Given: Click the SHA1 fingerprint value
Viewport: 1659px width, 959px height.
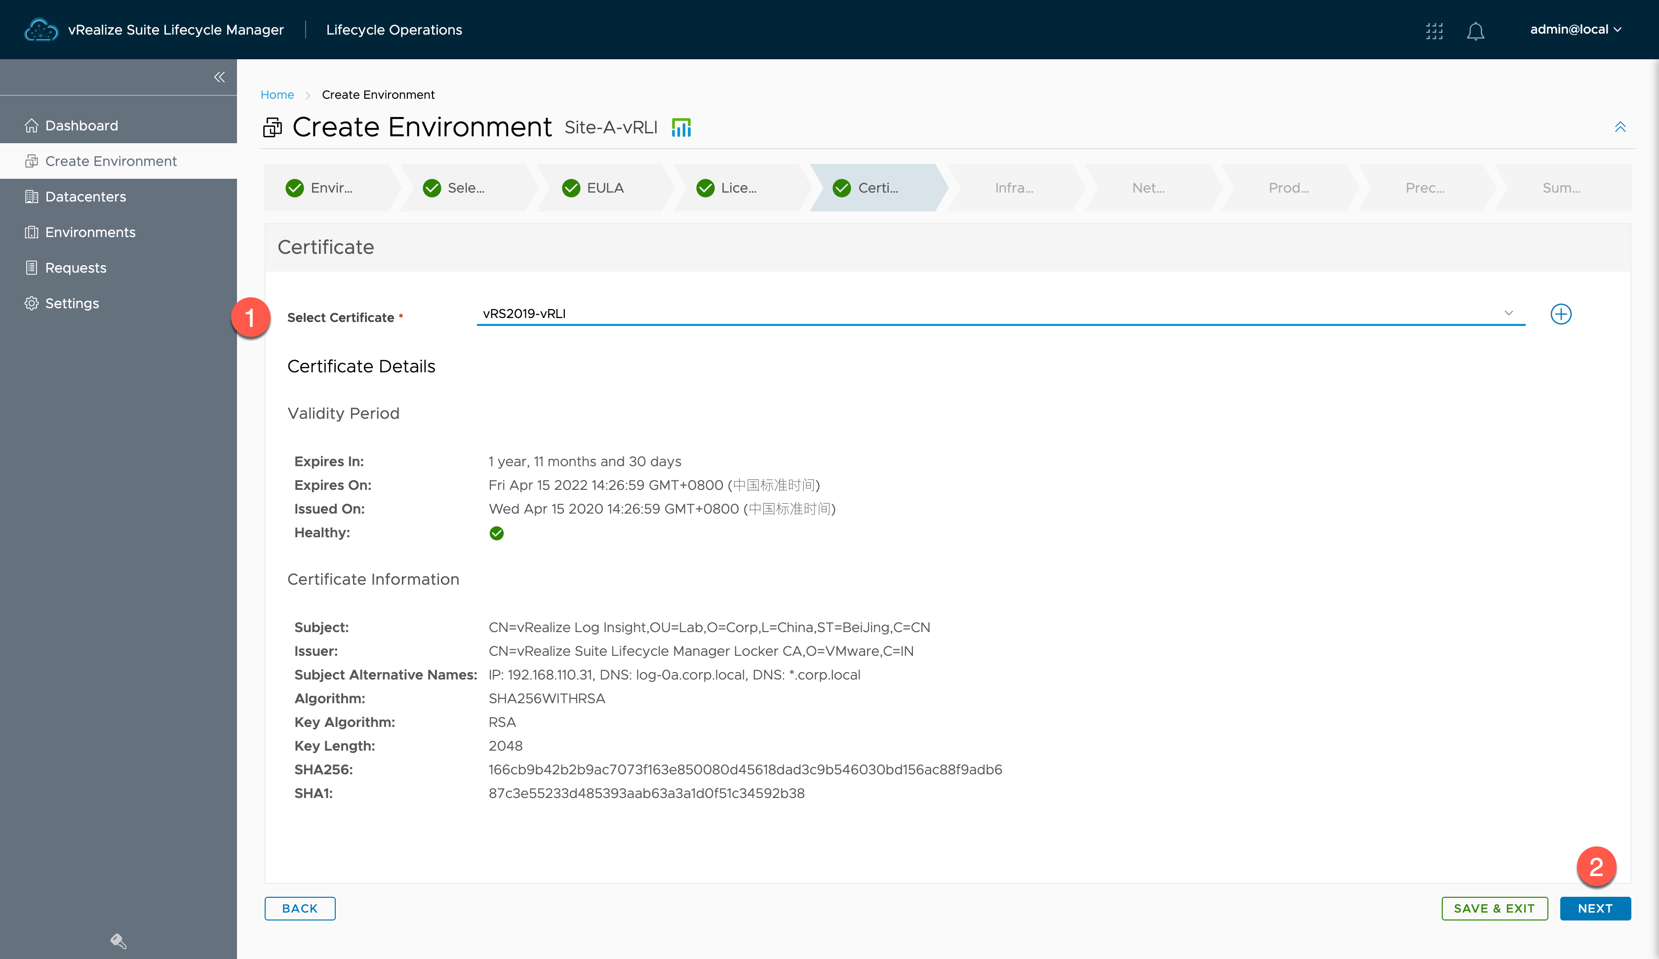Looking at the screenshot, I should 646,793.
